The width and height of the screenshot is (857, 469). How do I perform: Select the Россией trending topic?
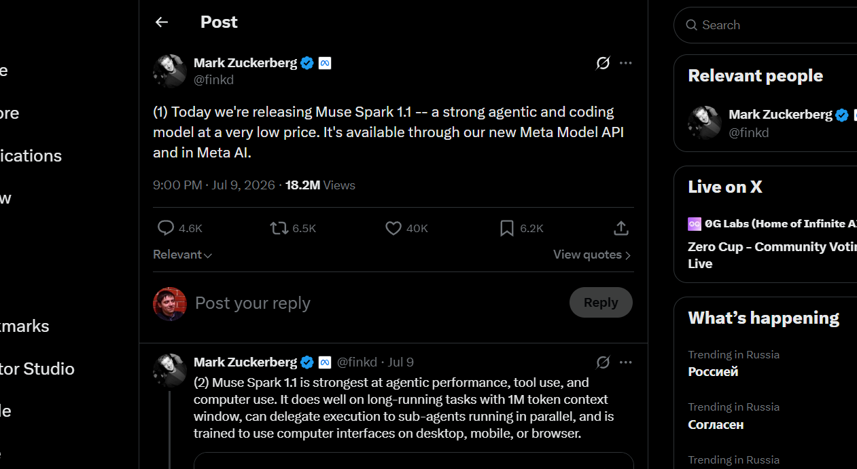tap(713, 371)
